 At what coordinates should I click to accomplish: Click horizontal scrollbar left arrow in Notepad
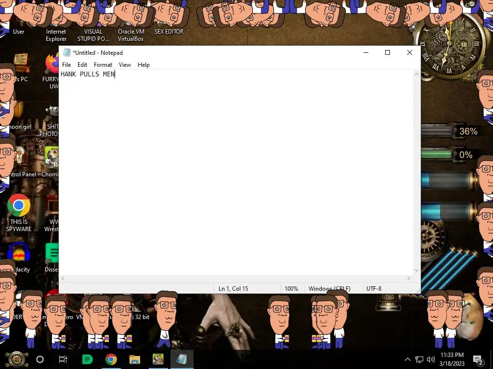(x=63, y=278)
